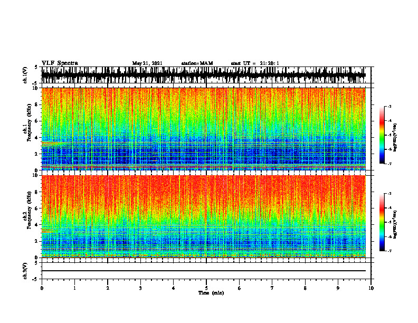
Task: Click the ch.1 color bar log(PSD) label
Action: pos(395,137)
